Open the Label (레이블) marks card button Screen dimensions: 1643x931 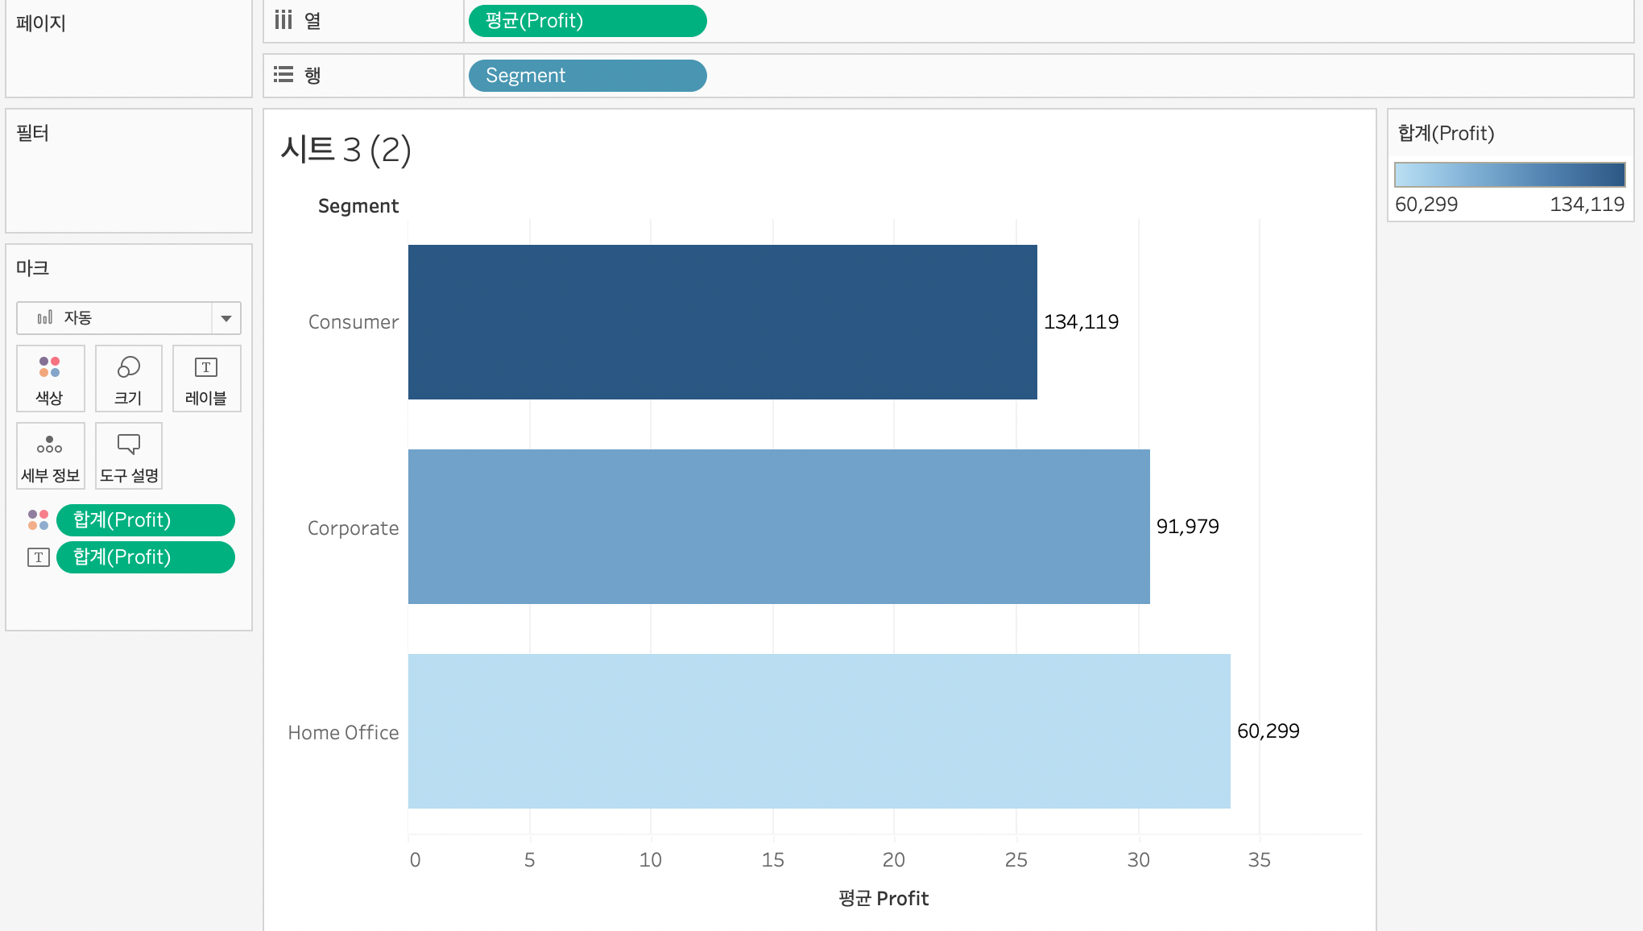click(206, 378)
